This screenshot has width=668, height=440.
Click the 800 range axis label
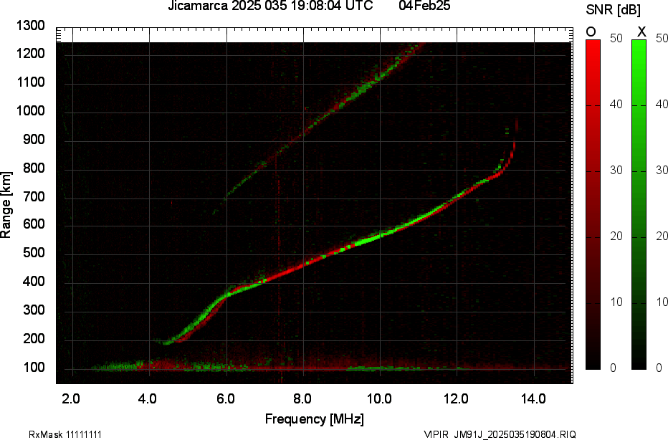pyautogui.click(x=34, y=168)
